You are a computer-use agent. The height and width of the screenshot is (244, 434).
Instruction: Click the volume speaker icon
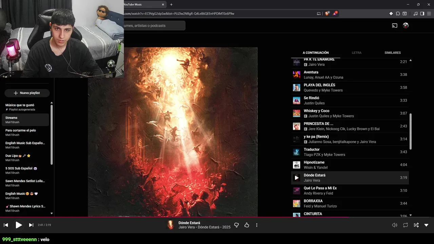[395, 225]
